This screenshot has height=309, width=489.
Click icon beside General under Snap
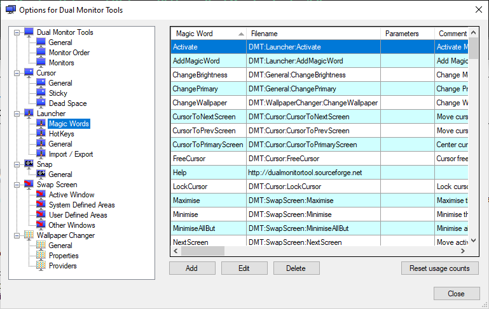[x=41, y=174]
